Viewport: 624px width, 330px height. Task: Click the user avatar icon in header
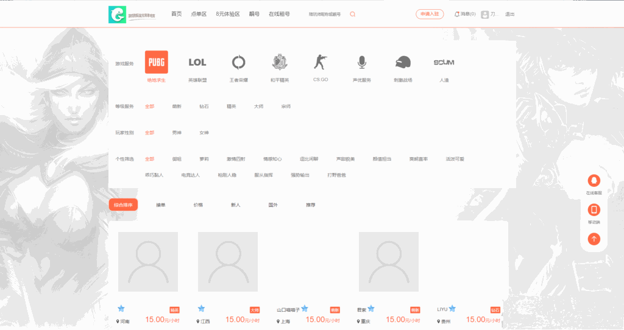pos(484,15)
